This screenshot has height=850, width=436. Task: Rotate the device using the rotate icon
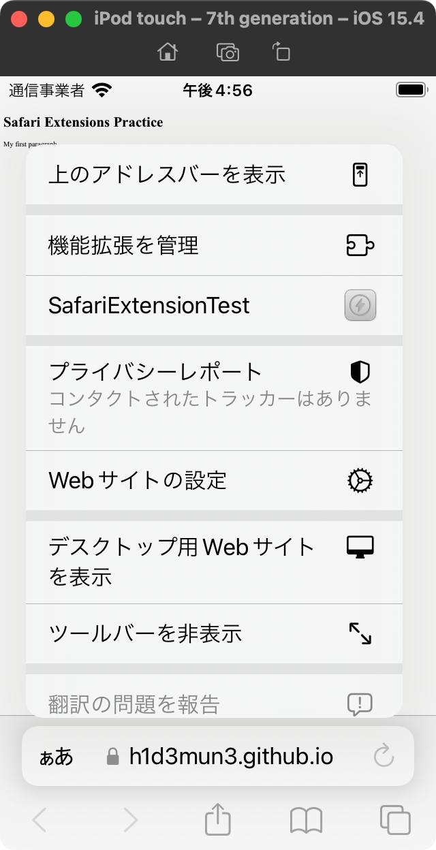coord(281,52)
